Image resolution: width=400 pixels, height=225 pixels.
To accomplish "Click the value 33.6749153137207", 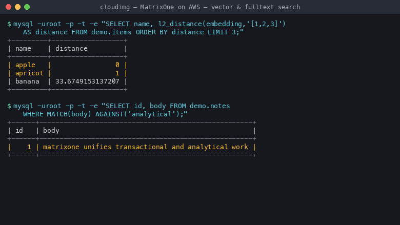I will coord(87,81).
